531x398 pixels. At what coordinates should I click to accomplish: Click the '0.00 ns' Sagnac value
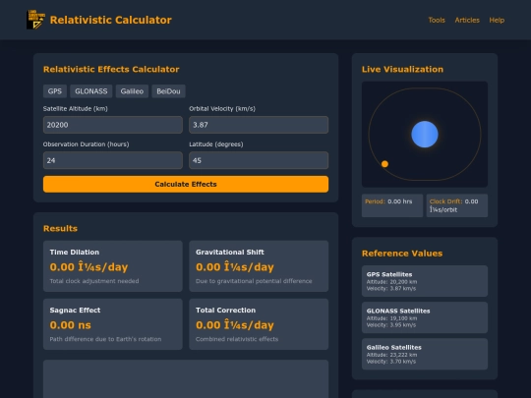click(x=70, y=325)
